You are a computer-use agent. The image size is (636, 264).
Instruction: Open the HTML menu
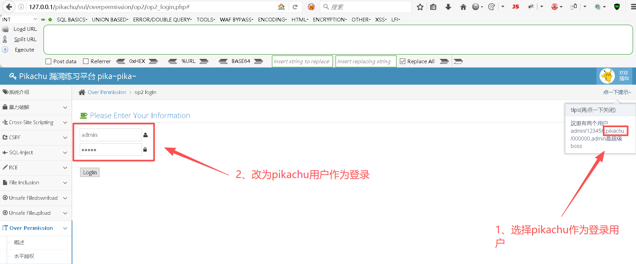click(300, 19)
